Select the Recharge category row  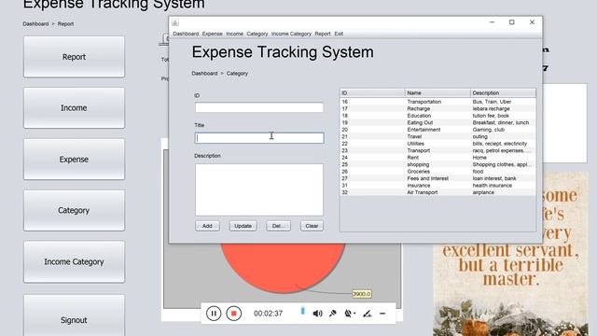coord(437,108)
